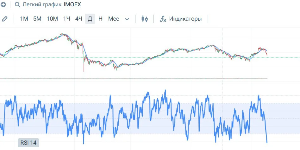The height and width of the screenshot is (150, 300).
Task: Click the long red candle at the crash low
Action: tap(84, 62)
